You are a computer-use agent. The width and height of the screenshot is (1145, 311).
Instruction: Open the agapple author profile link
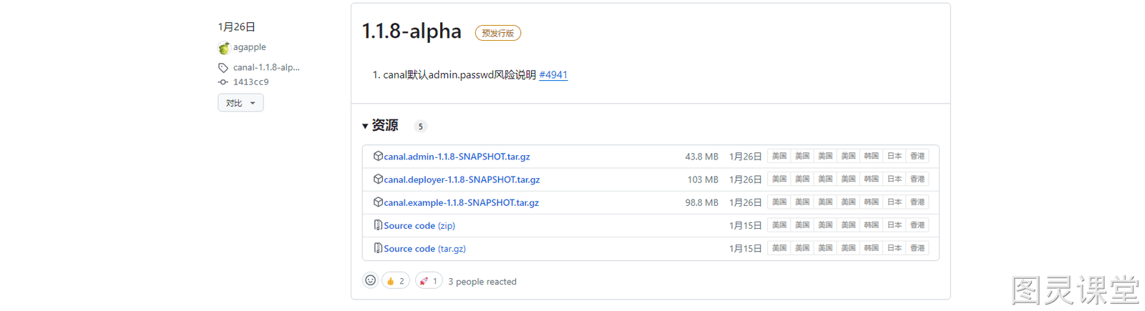[x=250, y=47]
